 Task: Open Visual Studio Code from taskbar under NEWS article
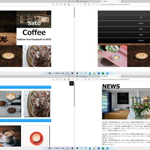pyautogui.click(x=107, y=148)
